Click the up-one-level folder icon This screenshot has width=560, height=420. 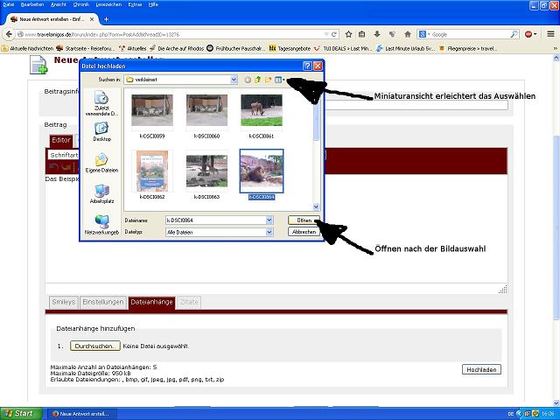[258, 80]
